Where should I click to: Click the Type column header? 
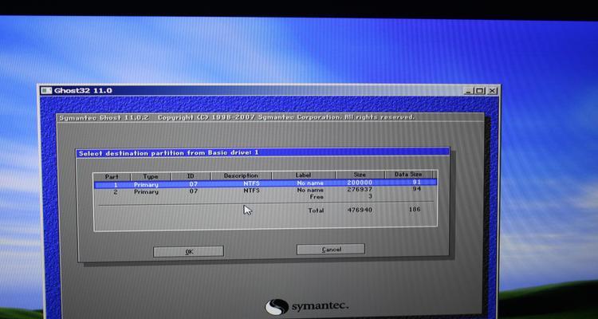click(x=151, y=176)
